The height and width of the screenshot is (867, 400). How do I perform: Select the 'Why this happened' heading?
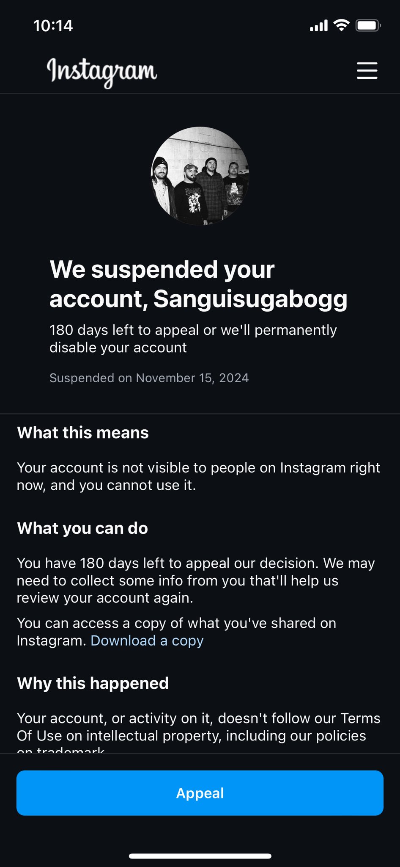tap(93, 683)
